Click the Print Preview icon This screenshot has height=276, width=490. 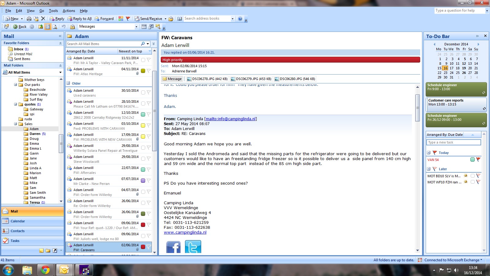click(x=55, y=27)
